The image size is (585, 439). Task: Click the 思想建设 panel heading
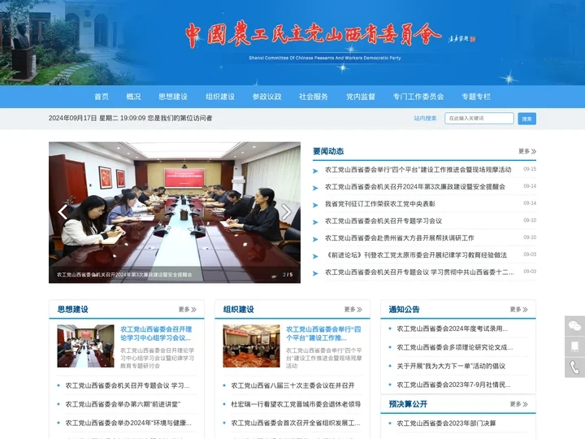pyautogui.click(x=73, y=310)
